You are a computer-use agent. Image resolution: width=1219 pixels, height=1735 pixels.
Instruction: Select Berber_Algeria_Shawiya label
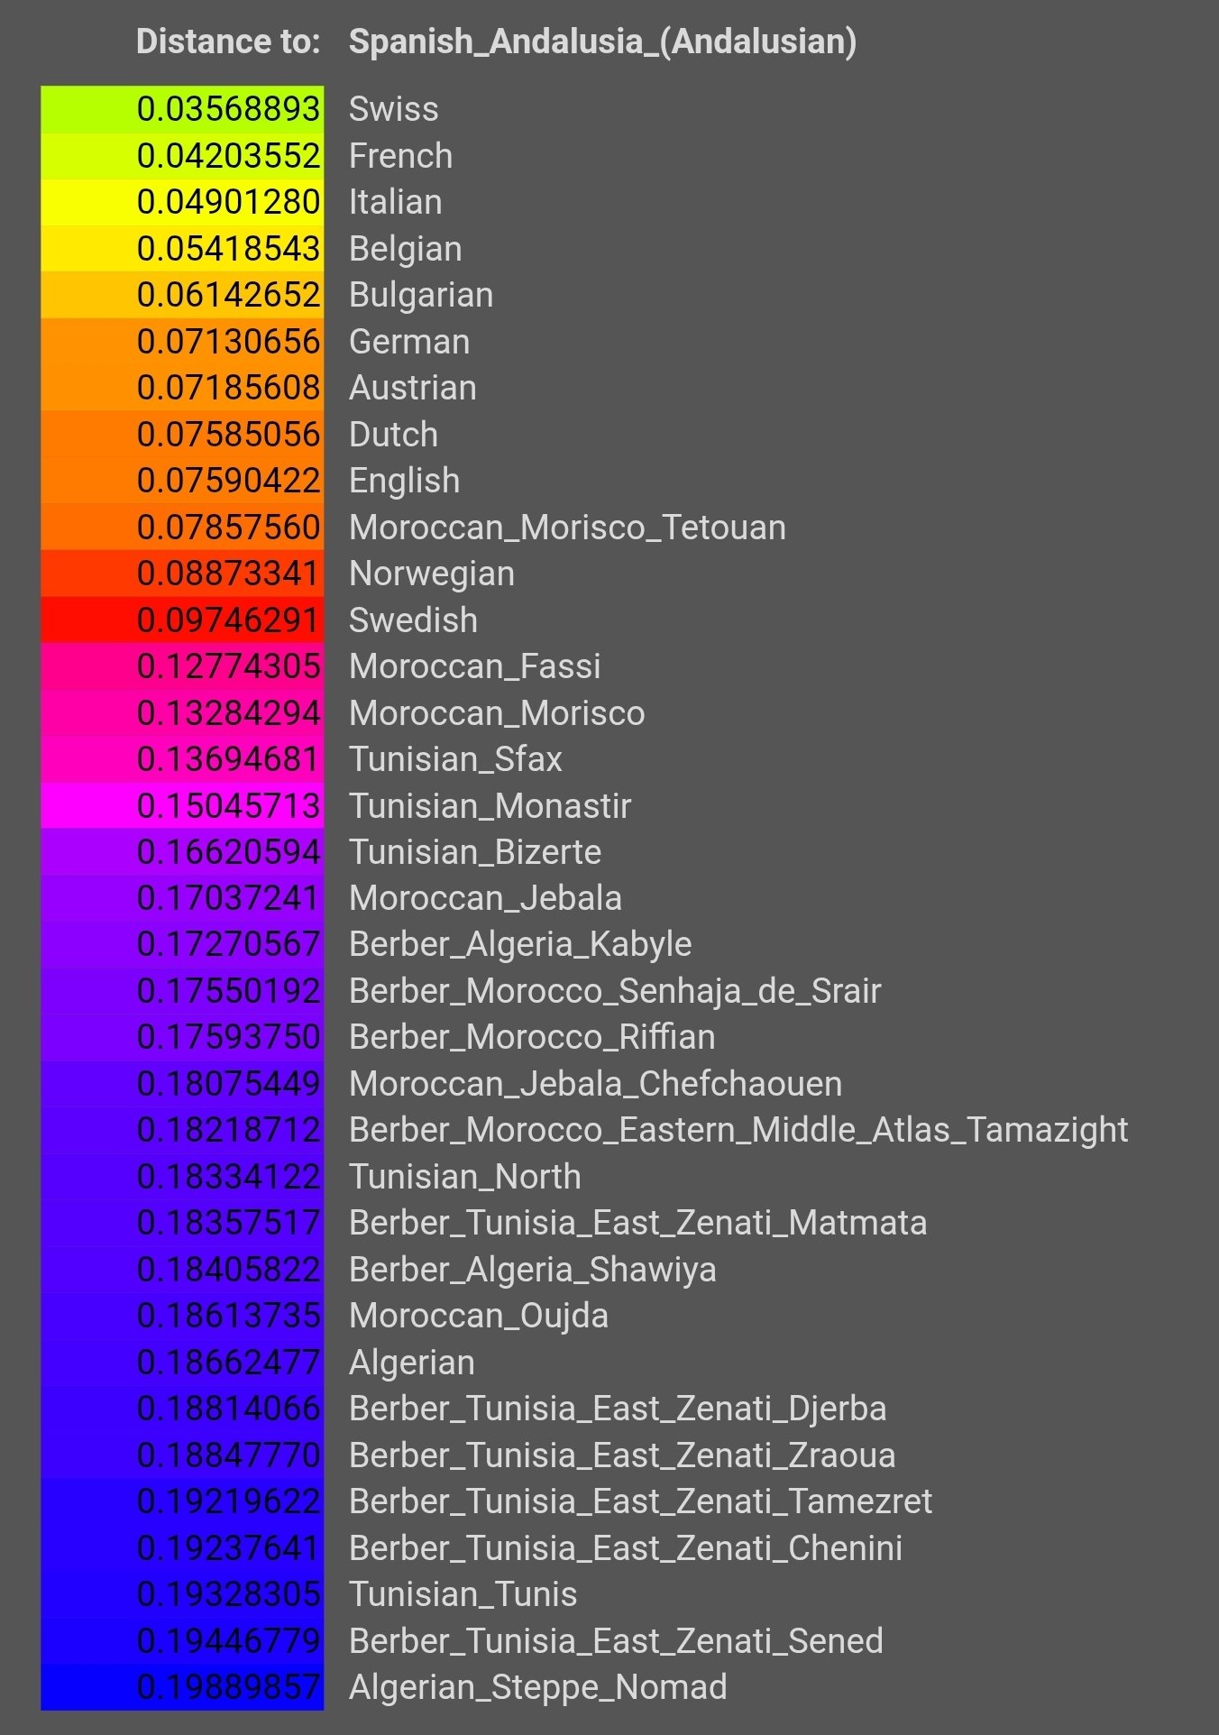point(533,1270)
